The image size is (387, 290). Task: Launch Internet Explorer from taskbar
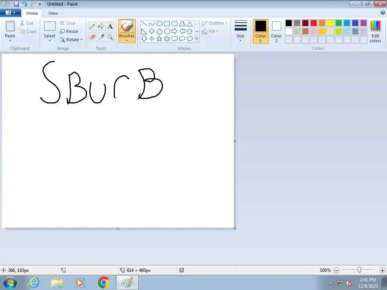point(34,282)
